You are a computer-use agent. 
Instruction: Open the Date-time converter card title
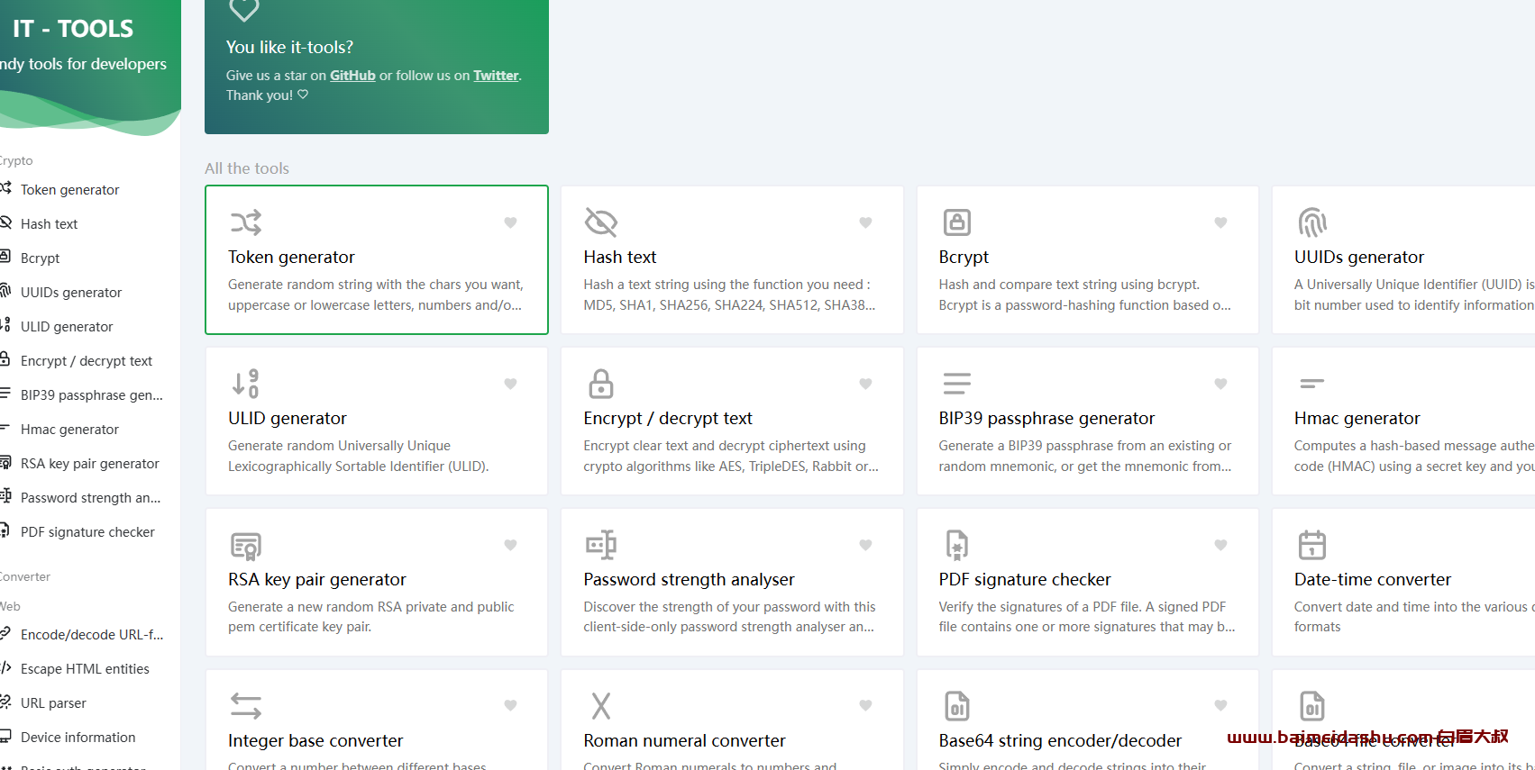point(1373,579)
